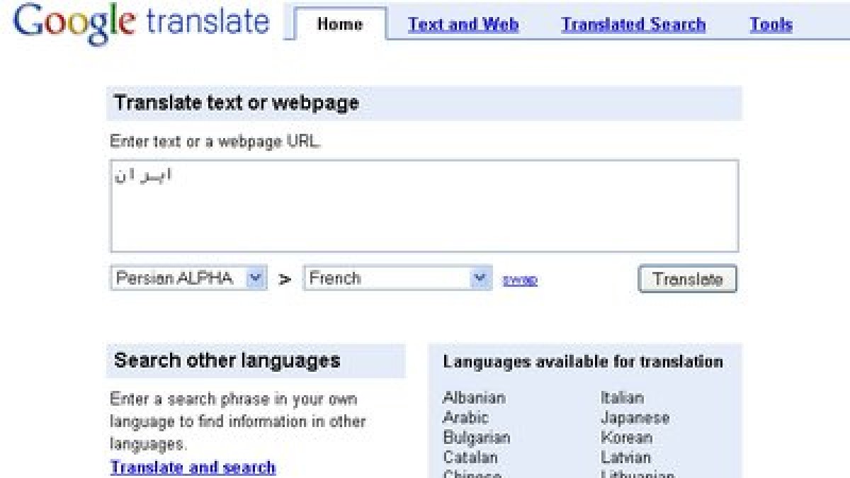Open the Translated Search tab
This screenshot has width=850, height=478.
[633, 25]
